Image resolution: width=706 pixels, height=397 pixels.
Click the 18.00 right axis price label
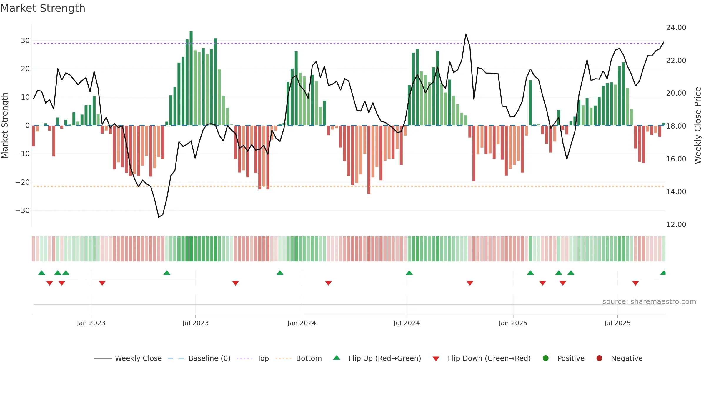[676, 126]
